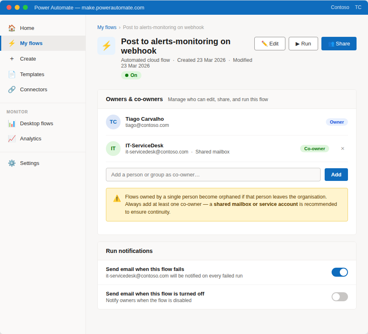Click the MONITOR section label
Viewport: 368px width, 334px height.
pyautogui.click(x=17, y=112)
